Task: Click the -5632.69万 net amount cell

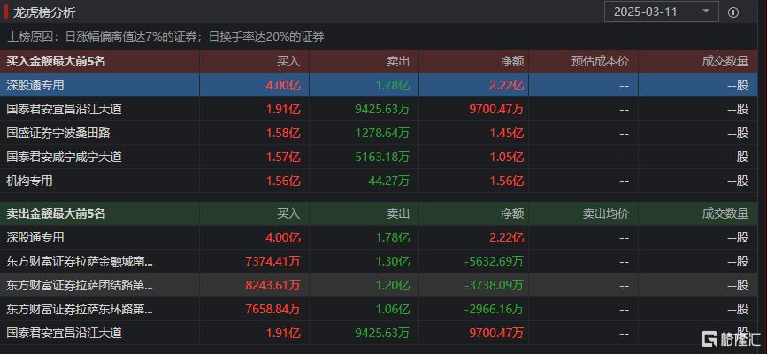Action: tap(493, 261)
